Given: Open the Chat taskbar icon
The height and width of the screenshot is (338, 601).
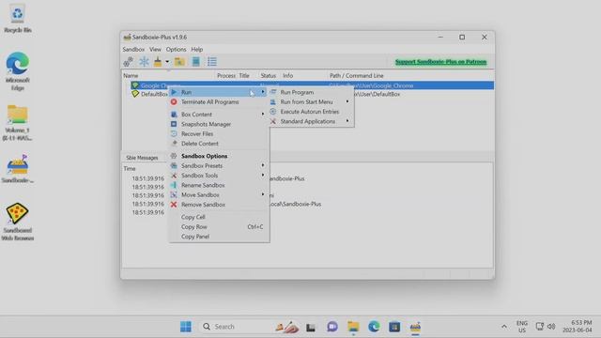Looking at the screenshot, I should pos(331,327).
